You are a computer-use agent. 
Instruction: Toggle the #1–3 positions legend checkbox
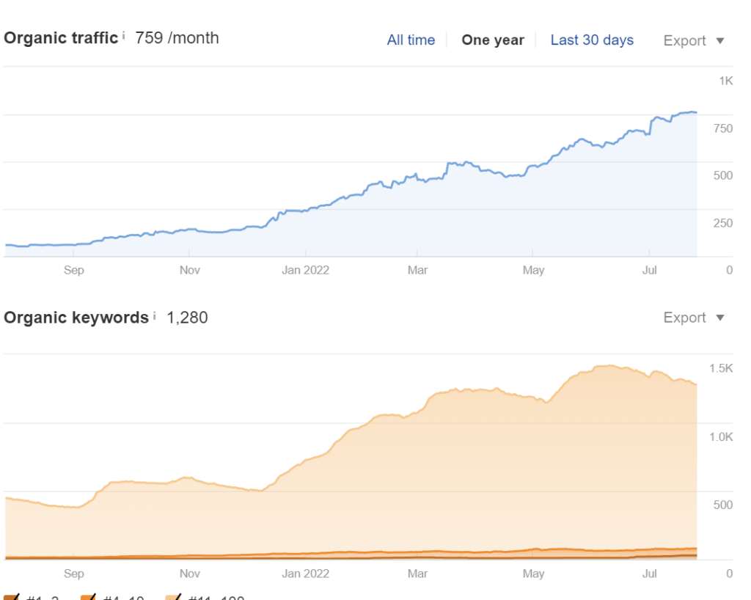pos(10,596)
